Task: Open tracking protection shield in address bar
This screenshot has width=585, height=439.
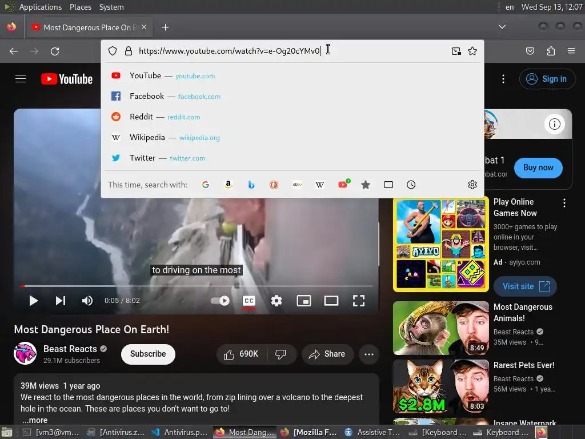Action: coord(113,51)
